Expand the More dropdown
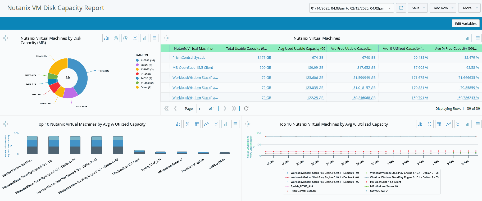The height and width of the screenshot is (201, 482). tap(477, 8)
